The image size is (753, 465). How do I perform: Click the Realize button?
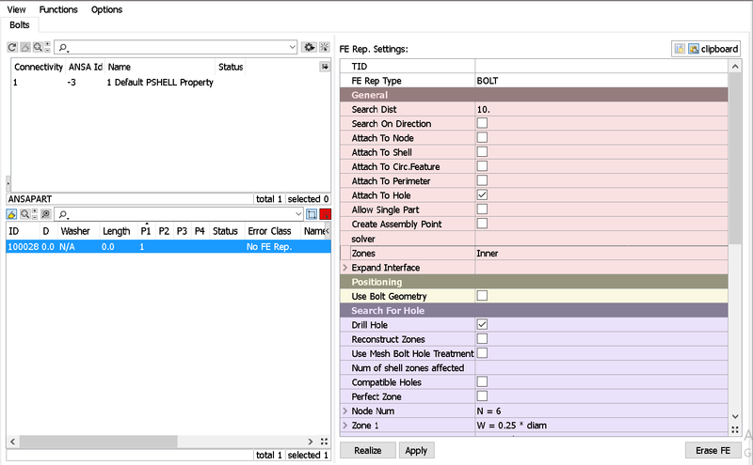[368, 451]
